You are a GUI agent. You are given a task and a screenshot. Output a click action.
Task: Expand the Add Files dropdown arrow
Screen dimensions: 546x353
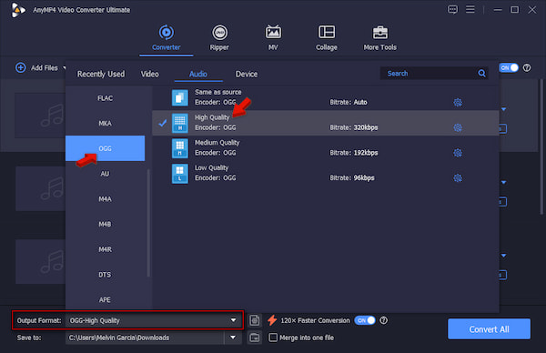point(64,67)
